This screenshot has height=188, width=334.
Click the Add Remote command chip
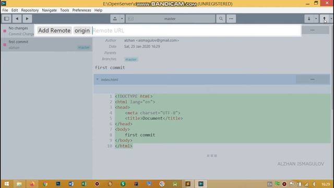54,30
